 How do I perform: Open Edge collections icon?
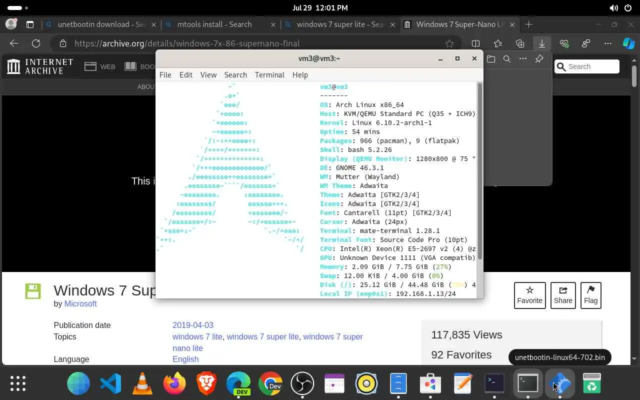[x=520, y=43]
